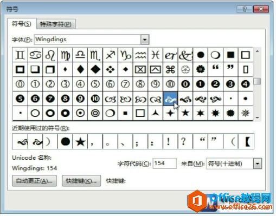Select the black circled ❽ symbol

coord(65,99)
